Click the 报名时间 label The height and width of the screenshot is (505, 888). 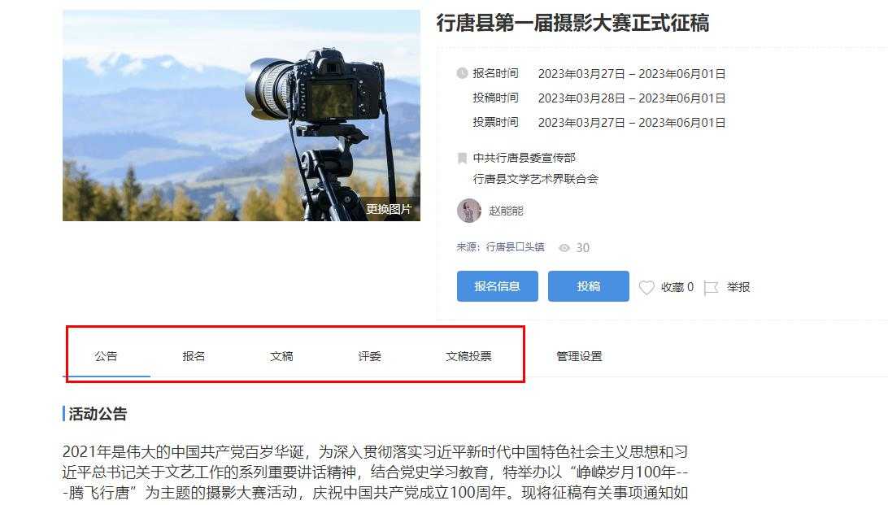tap(495, 73)
